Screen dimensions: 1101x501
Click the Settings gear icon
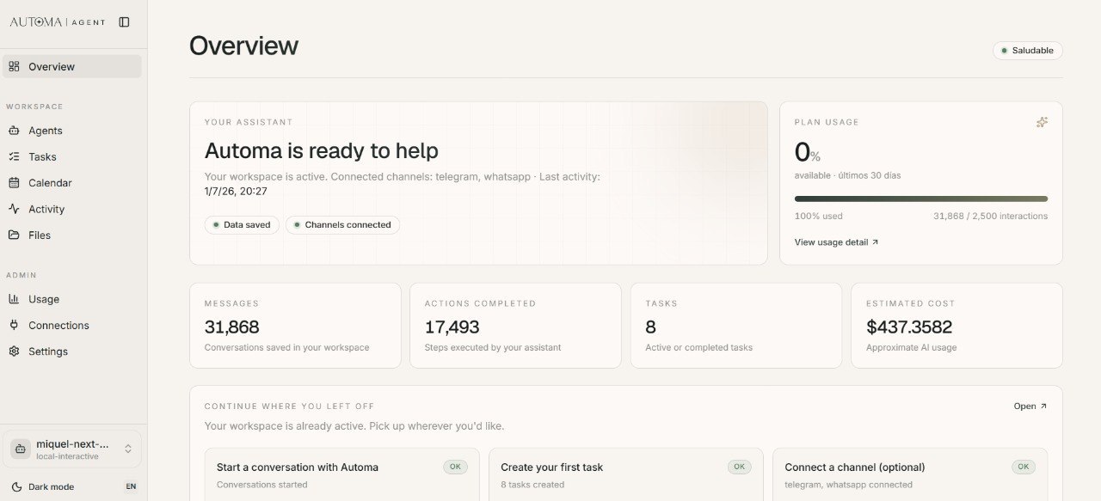pos(14,351)
